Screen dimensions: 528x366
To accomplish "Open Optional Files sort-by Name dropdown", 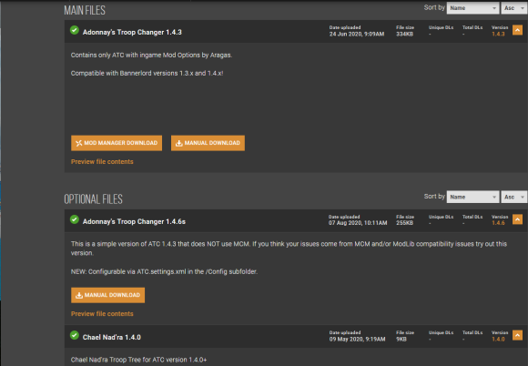I will click(472, 197).
